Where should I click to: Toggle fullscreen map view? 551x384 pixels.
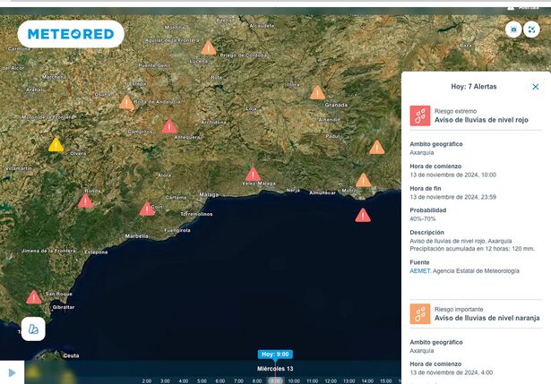(x=532, y=30)
